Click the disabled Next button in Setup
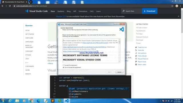 tap(110, 72)
